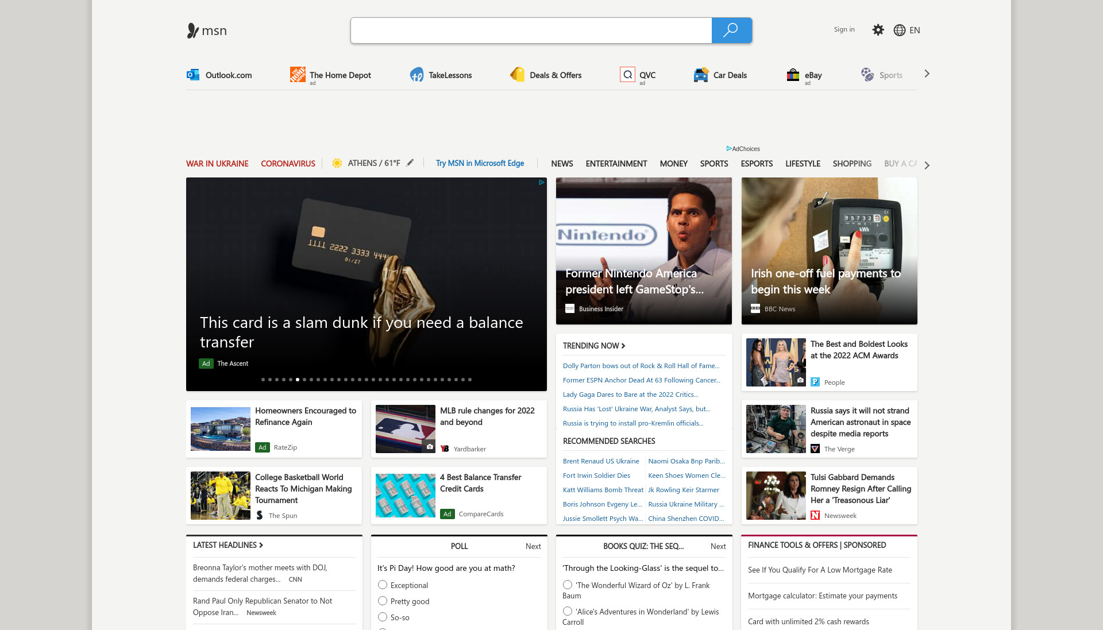
Task: Click the MSN search input field
Action: pyautogui.click(x=531, y=30)
